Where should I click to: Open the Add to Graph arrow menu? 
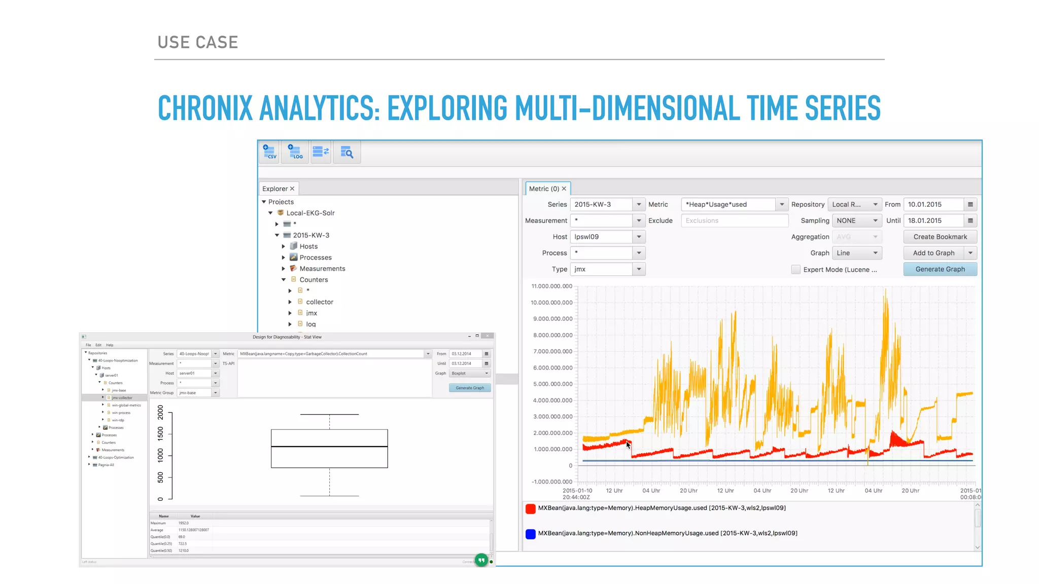[x=971, y=253]
